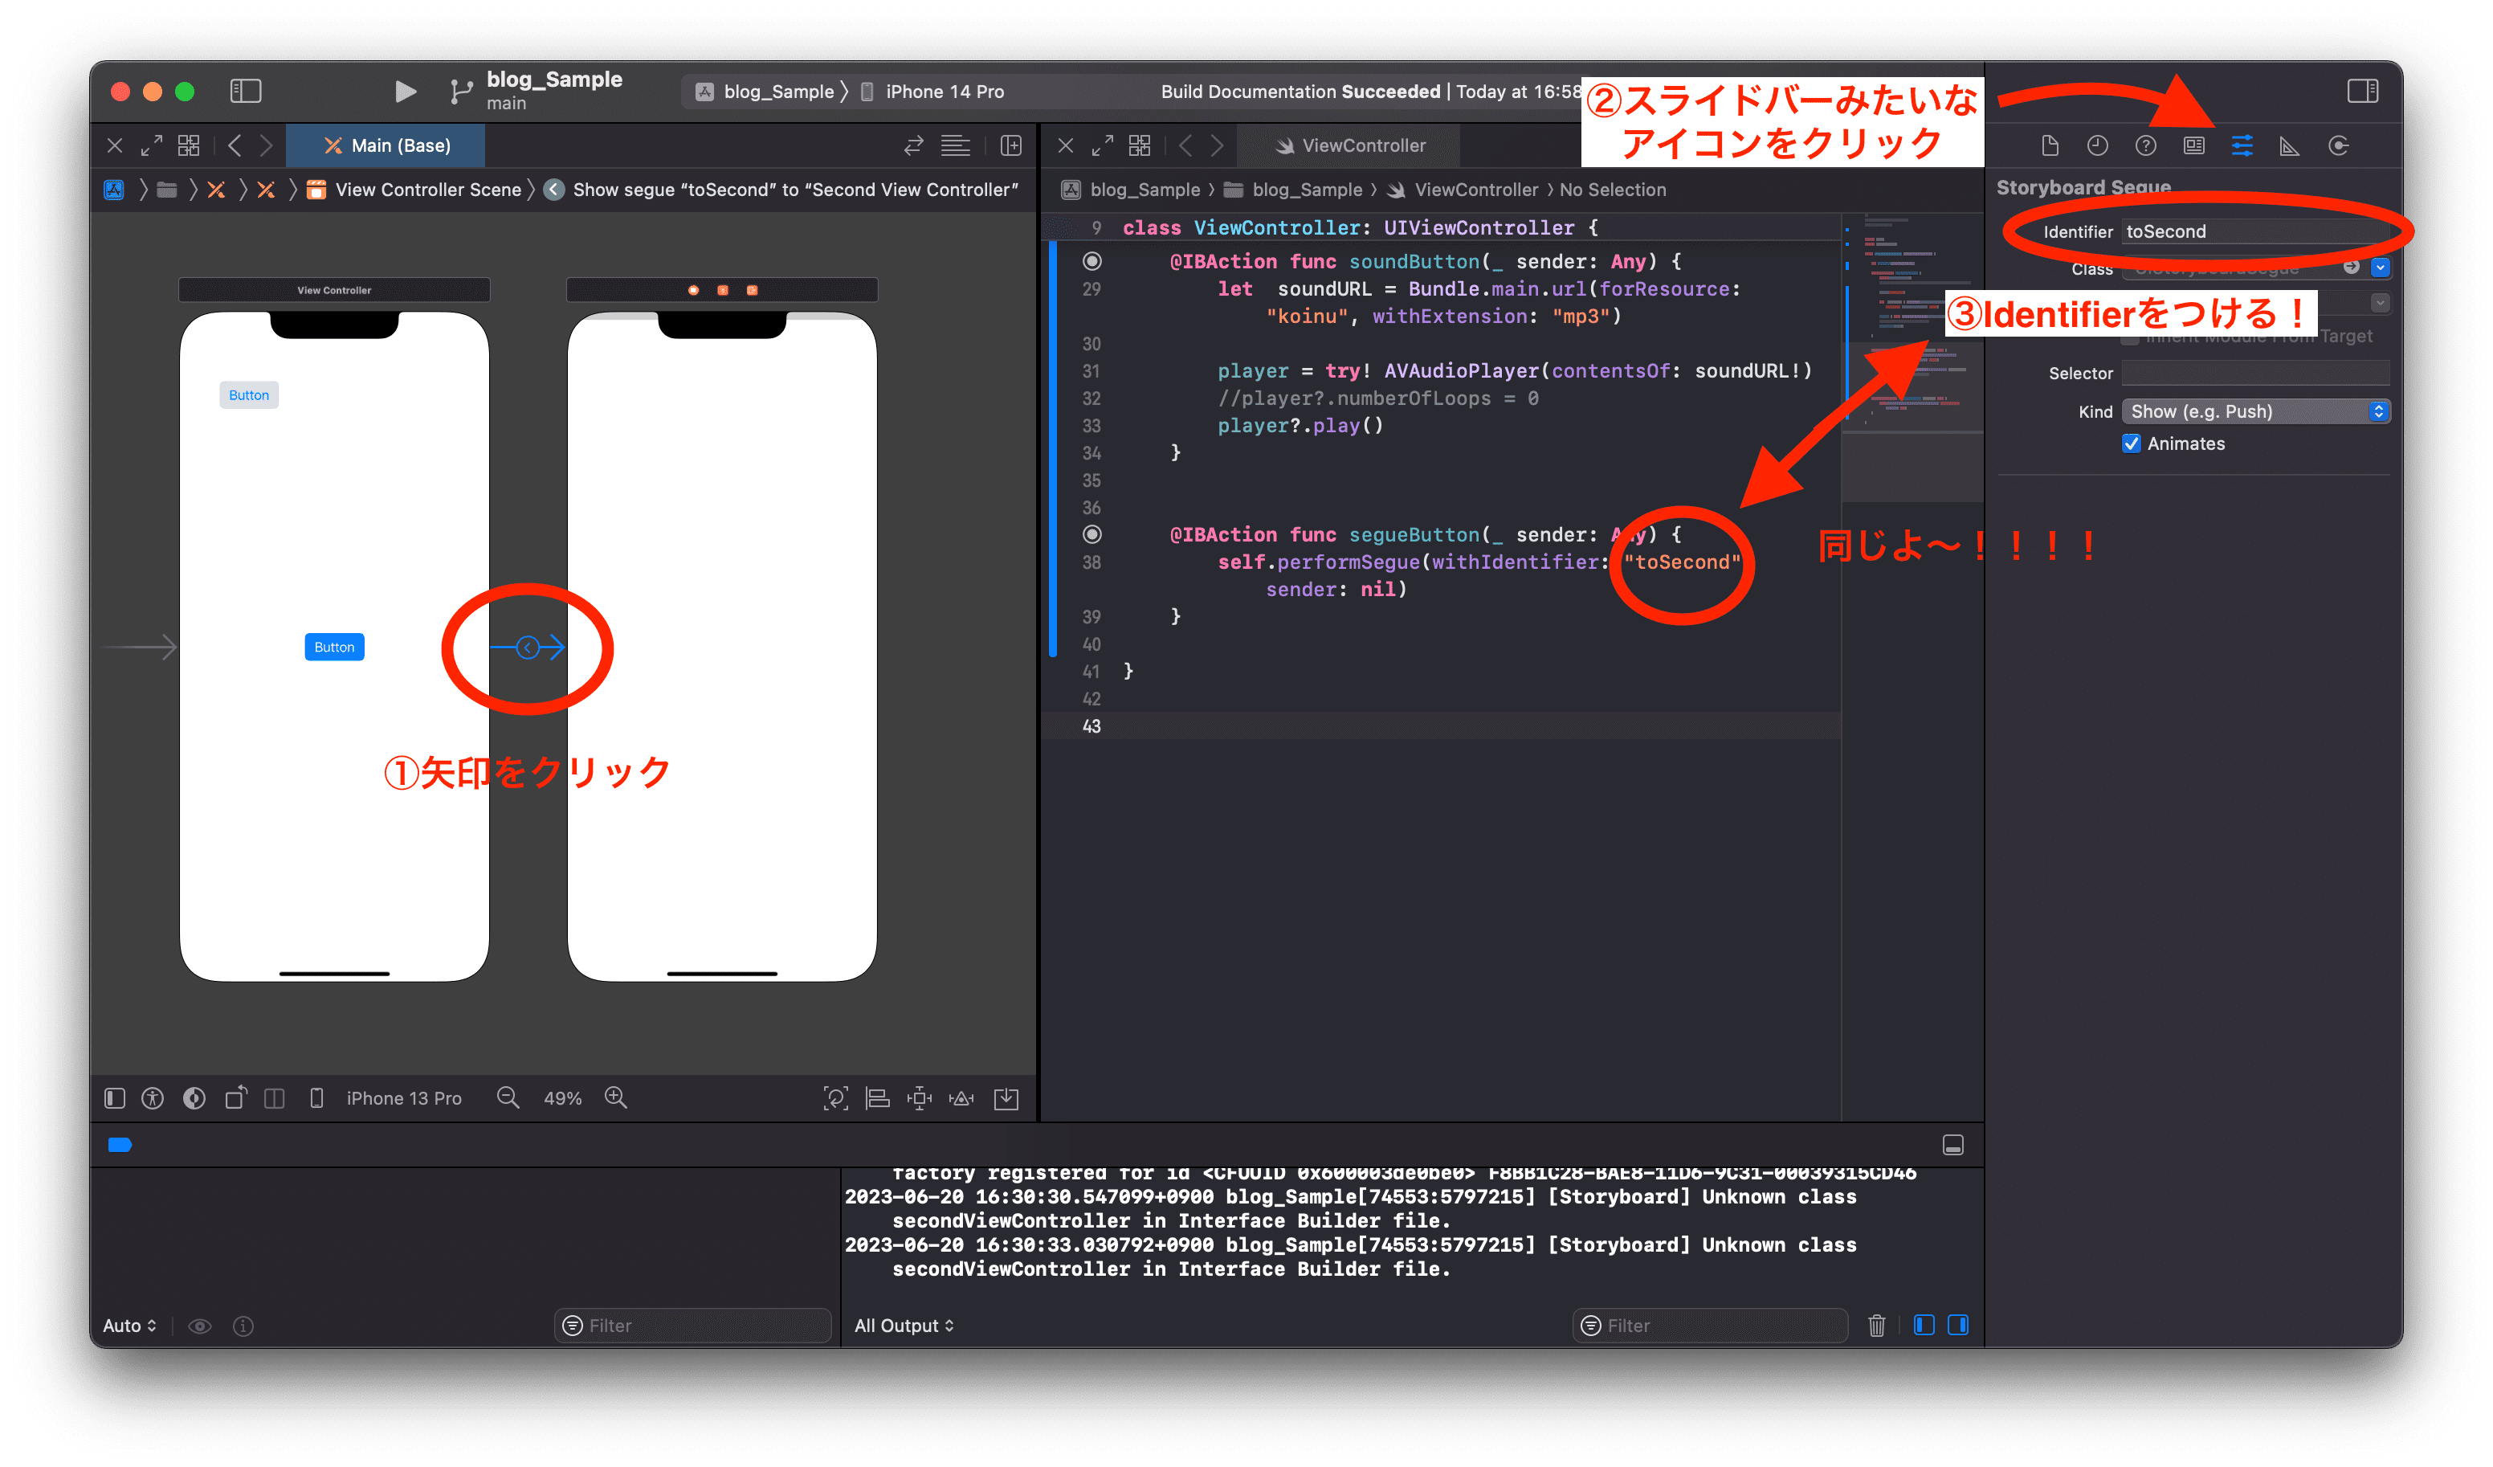Select the View Controller scene title bar

click(x=334, y=290)
